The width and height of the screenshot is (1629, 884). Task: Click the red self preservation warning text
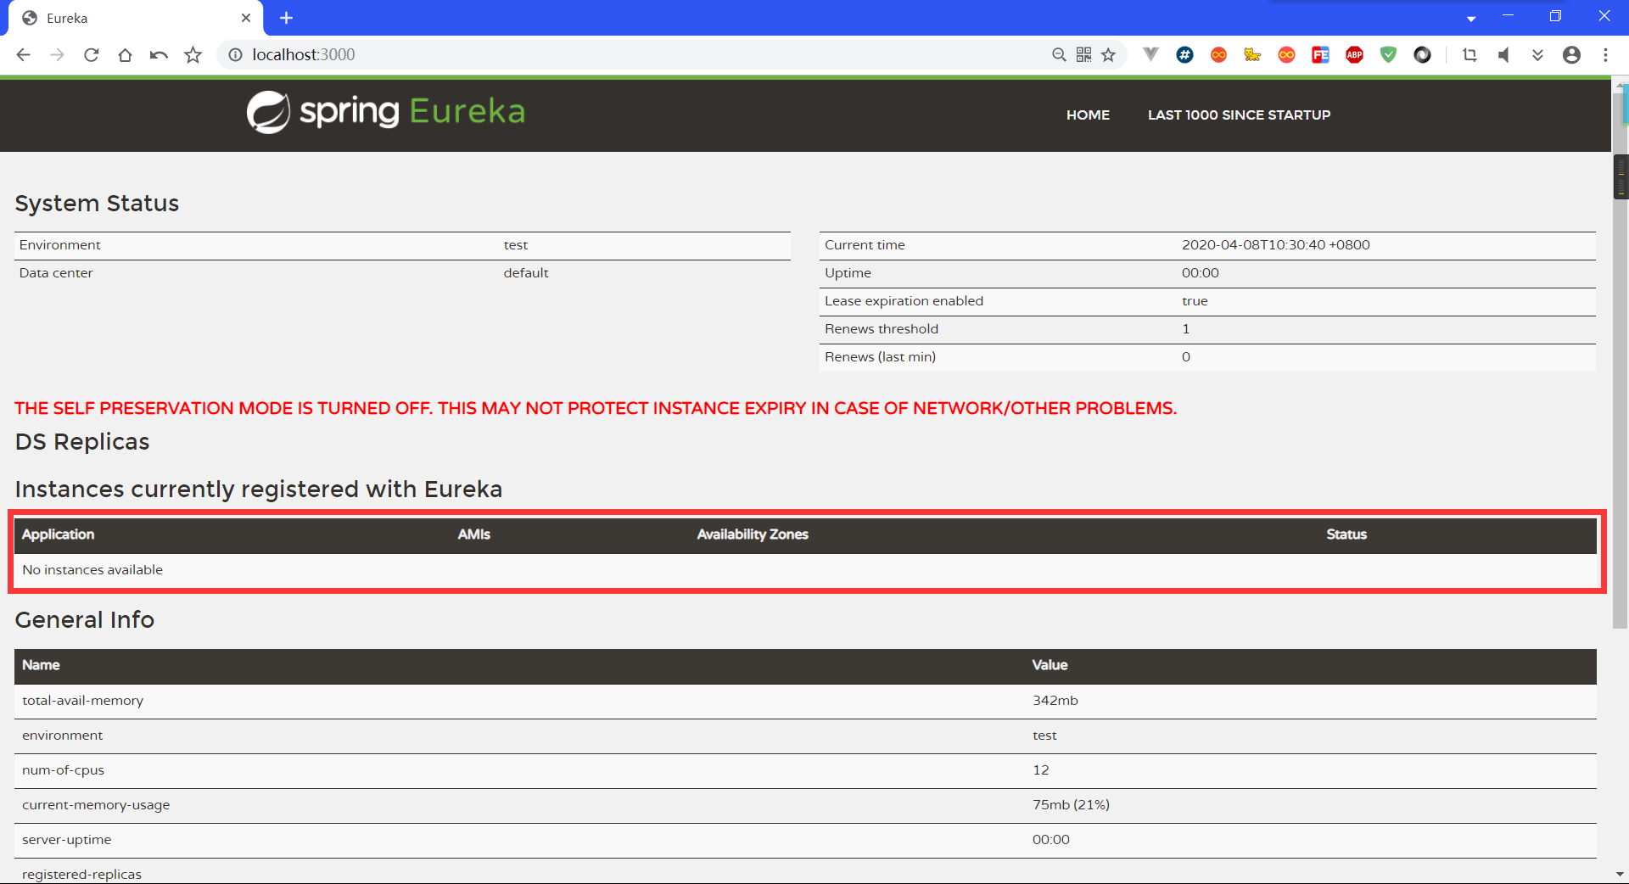[x=596, y=408]
